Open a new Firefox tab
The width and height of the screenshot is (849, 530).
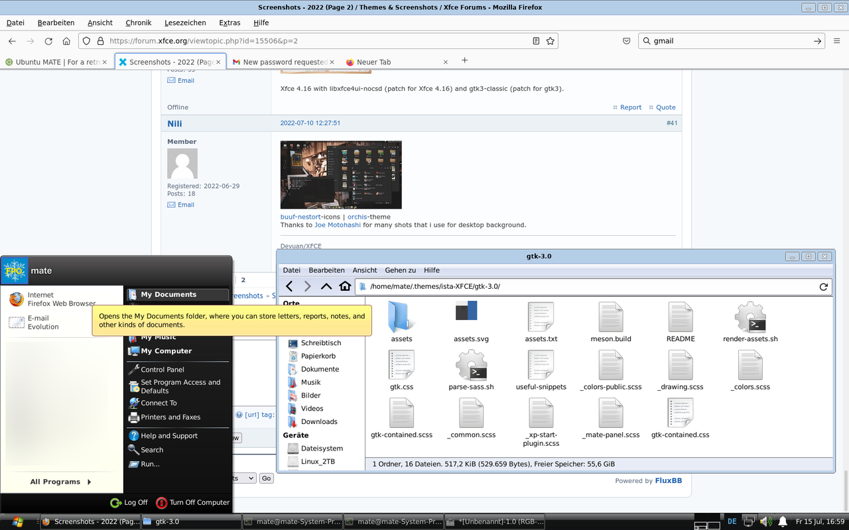click(465, 60)
